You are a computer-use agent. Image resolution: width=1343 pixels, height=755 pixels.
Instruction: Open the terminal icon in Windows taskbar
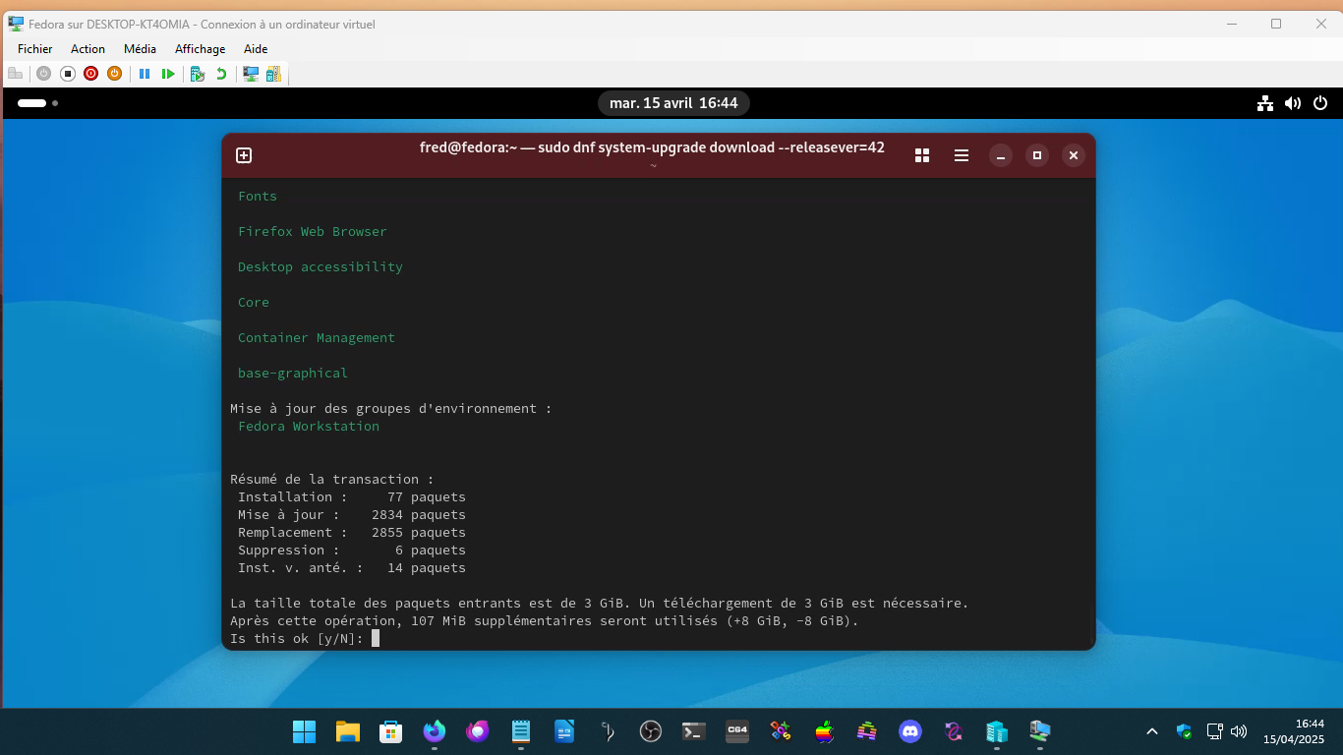(694, 731)
